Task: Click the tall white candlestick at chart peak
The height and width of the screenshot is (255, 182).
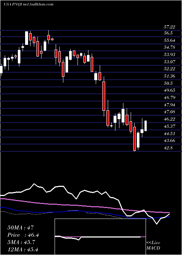Action: [27, 38]
